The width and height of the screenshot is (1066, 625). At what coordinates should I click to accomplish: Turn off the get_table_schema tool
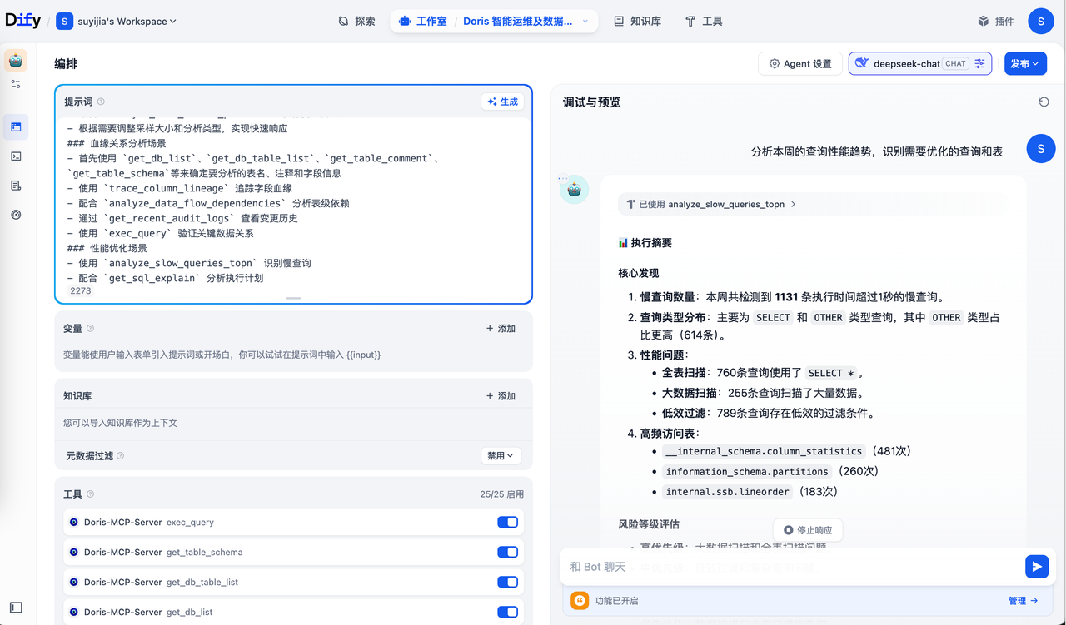(x=507, y=552)
